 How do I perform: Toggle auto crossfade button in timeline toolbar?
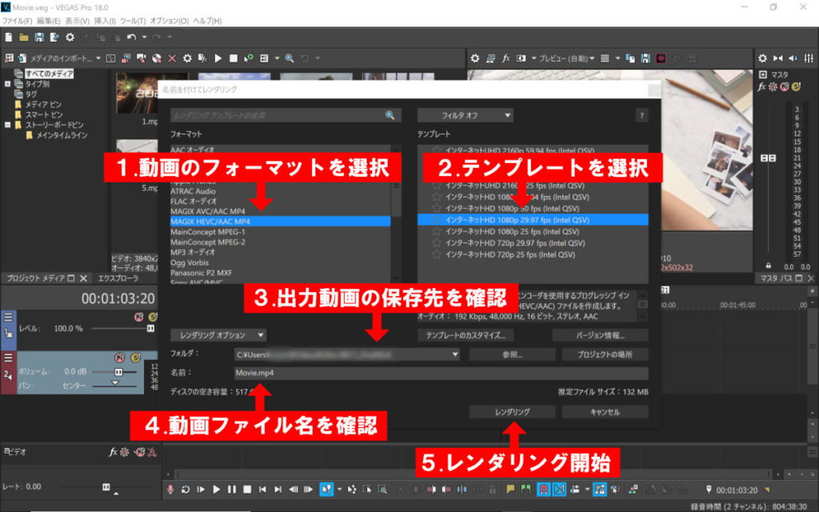pos(559,489)
